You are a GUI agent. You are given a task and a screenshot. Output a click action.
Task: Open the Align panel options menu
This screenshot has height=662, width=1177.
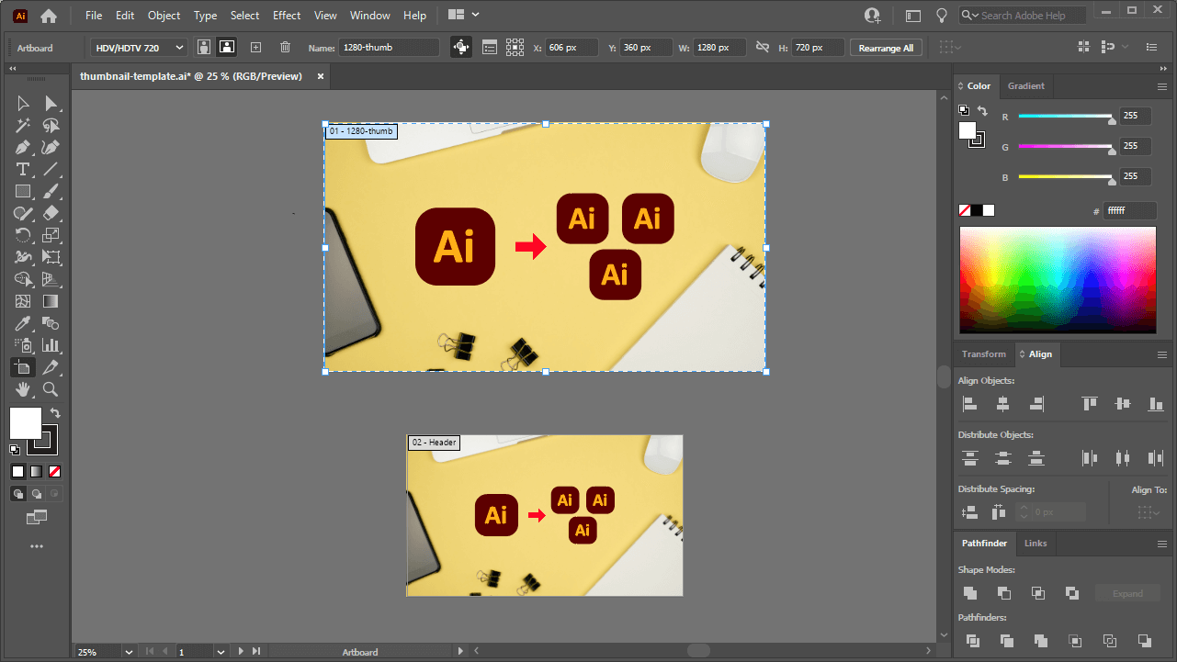tap(1162, 354)
